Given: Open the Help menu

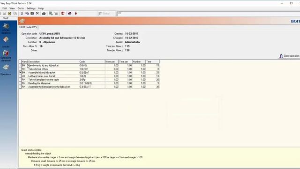Looking at the screenshot, I should pos(41,8).
